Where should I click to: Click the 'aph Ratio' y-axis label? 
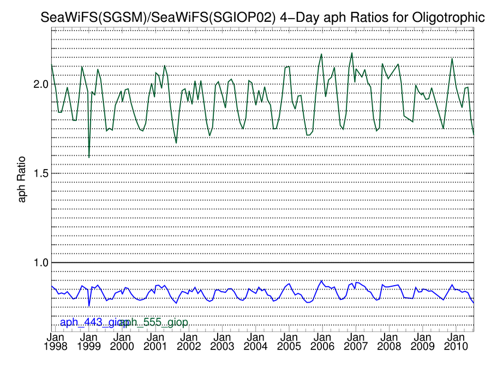pyautogui.click(x=21, y=179)
